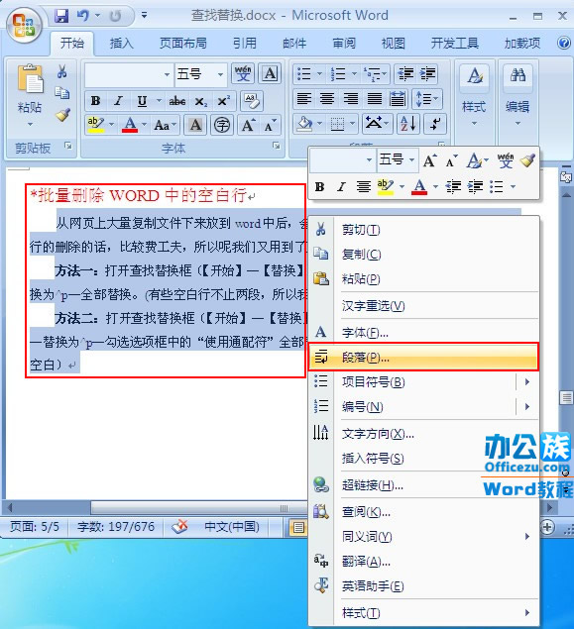Click the Cut scissors icon in ribbon
574x629 pixels.
[x=62, y=71]
